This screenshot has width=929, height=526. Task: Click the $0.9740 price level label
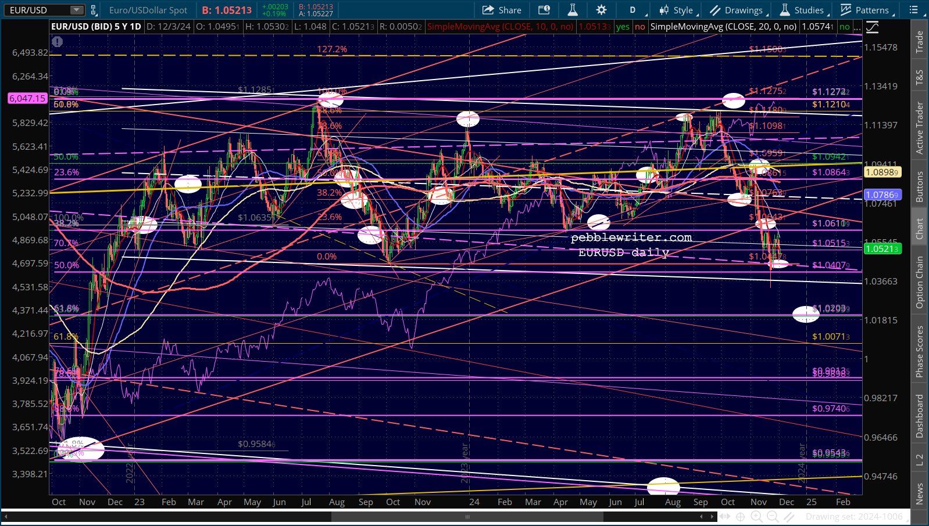pyautogui.click(x=830, y=409)
